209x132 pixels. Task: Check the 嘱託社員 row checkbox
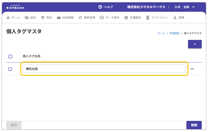click(x=10, y=69)
